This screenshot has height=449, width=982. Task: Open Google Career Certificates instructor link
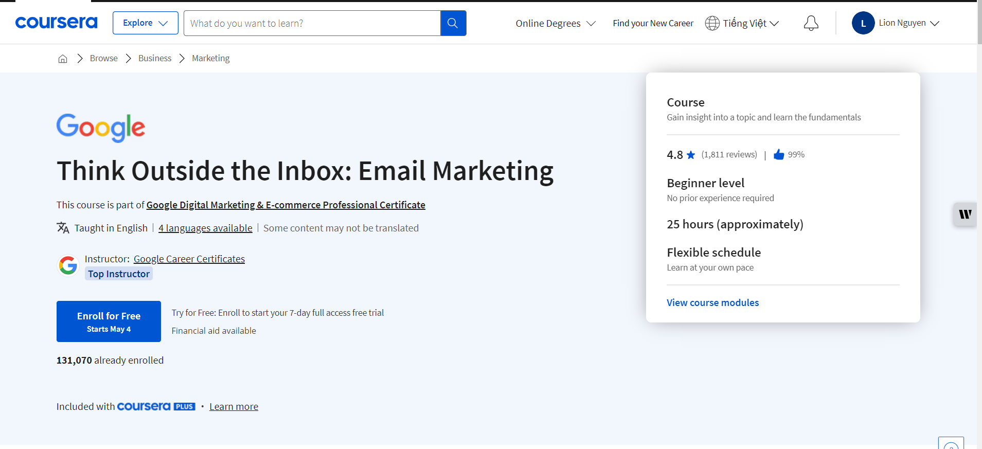[189, 259]
